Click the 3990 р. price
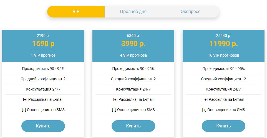Viewport: 267px width, 138px height. (133, 44)
